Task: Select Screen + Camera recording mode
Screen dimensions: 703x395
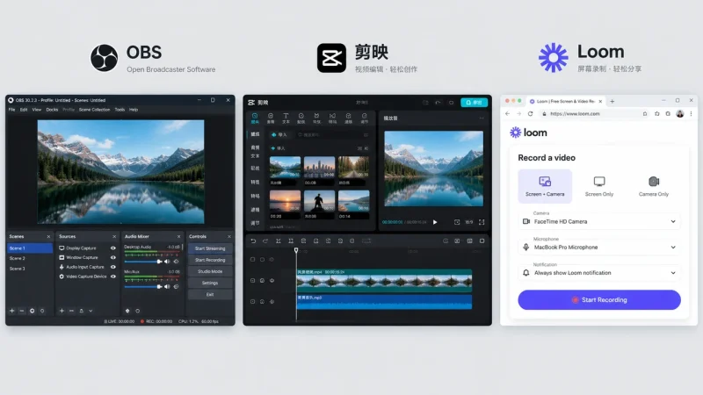Action: (x=545, y=186)
